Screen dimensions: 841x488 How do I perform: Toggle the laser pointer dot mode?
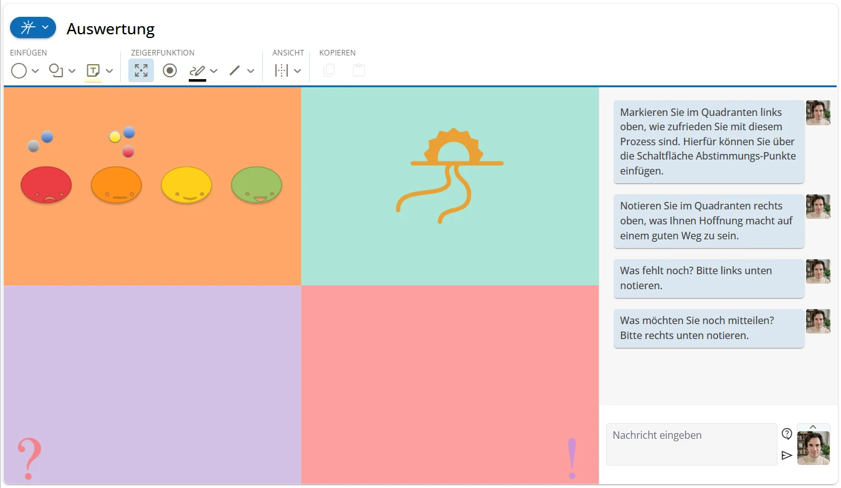pos(169,70)
